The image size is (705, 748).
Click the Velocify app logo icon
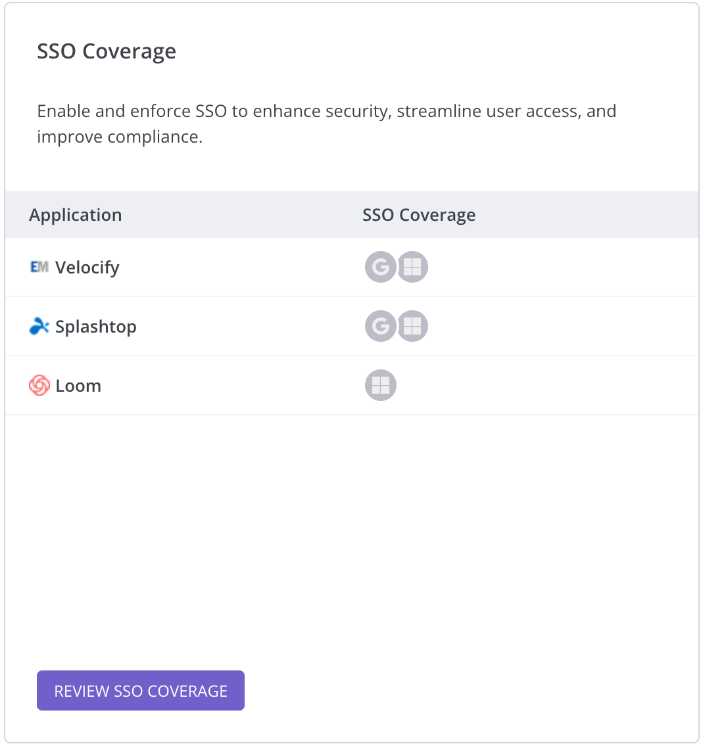pos(39,268)
